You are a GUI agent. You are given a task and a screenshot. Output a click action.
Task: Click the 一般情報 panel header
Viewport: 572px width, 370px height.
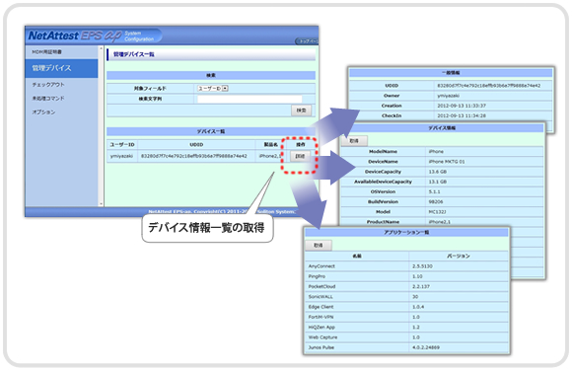pos(451,73)
